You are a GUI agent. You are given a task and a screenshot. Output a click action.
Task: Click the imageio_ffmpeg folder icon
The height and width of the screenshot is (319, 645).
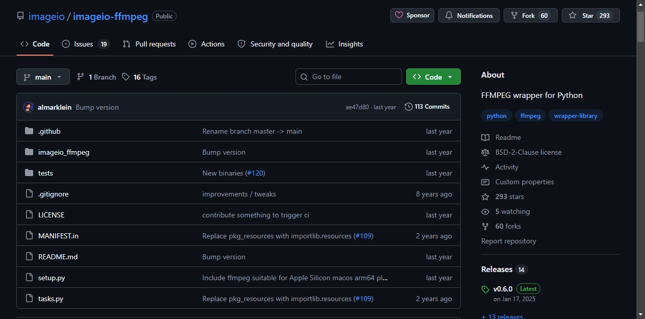click(x=29, y=152)
